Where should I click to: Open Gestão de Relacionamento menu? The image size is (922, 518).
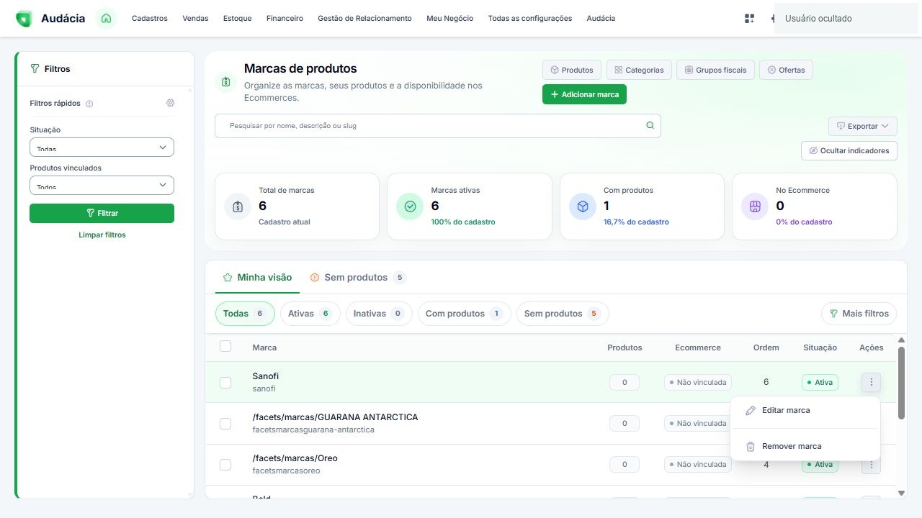[364, 19]
